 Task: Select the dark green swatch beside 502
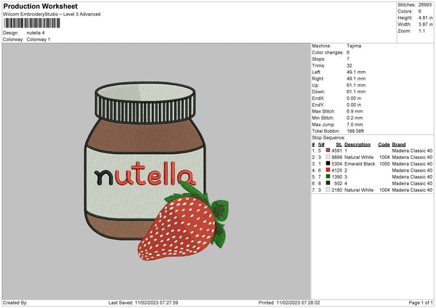[x=328, y=183]
